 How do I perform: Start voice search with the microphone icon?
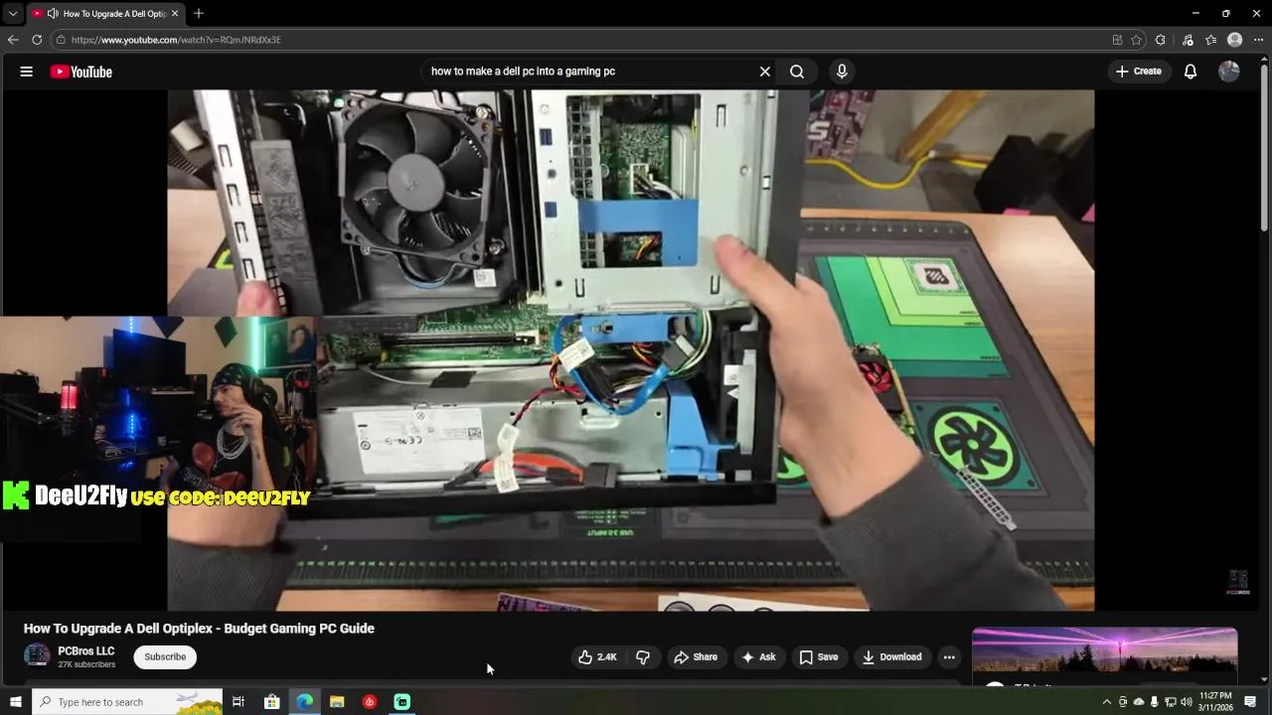[x=842, y=71]
